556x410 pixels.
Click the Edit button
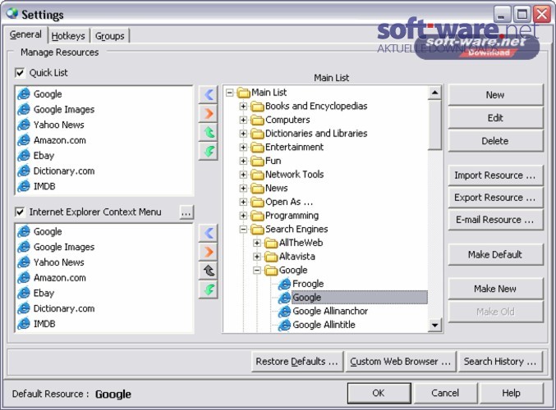point(495,118)
